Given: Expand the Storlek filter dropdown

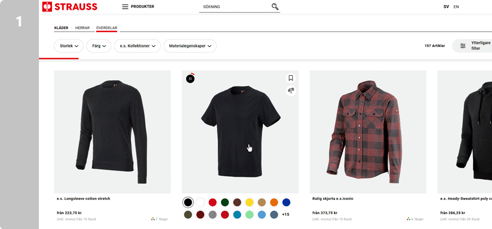Looking at the screenshot, I should point(69,46).
